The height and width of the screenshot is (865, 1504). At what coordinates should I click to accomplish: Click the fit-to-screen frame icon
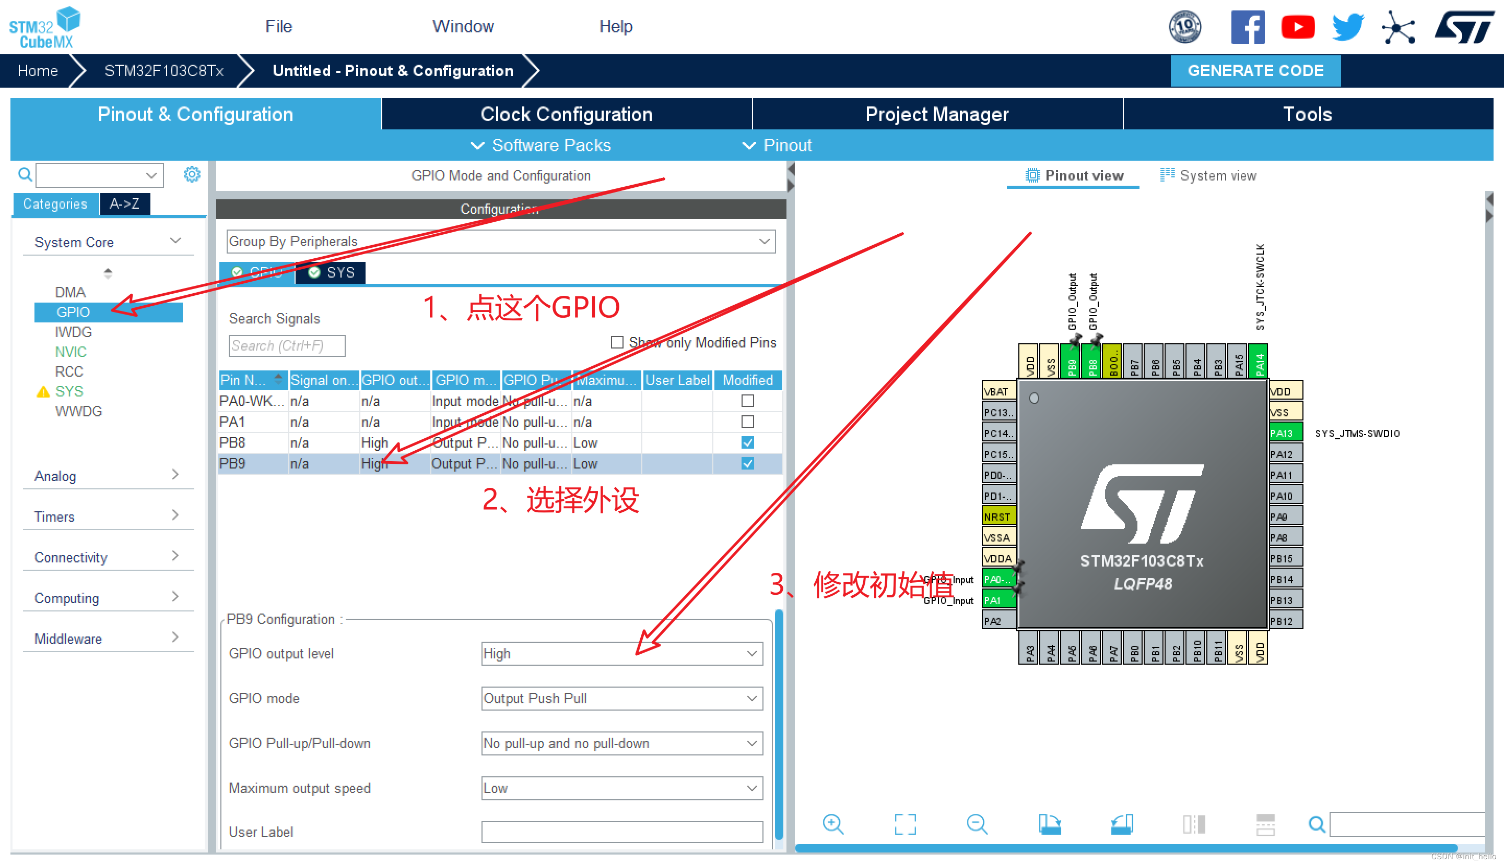coord(904,824)
